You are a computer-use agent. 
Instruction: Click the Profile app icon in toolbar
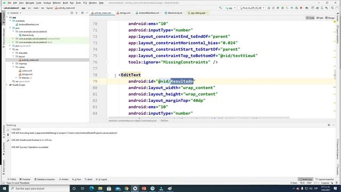292,8
